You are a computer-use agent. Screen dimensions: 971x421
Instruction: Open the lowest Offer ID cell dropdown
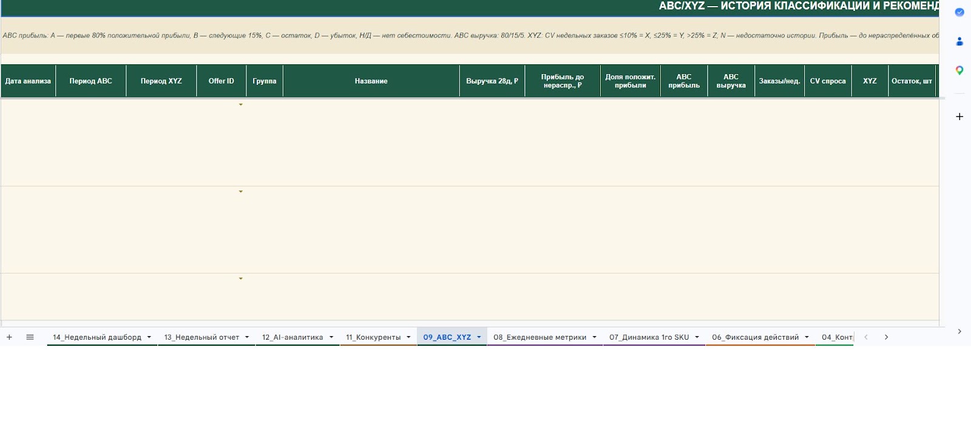[x=241, y=279]
